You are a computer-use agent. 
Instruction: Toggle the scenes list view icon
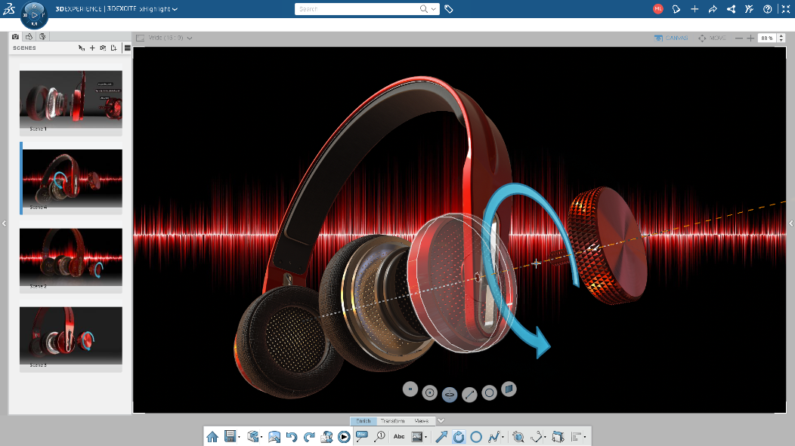(127, 48)
